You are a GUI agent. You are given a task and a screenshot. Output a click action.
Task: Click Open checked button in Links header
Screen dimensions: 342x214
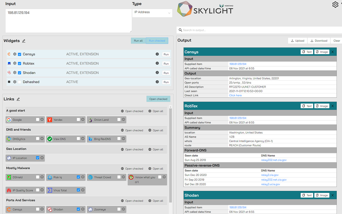coord(158,99)
